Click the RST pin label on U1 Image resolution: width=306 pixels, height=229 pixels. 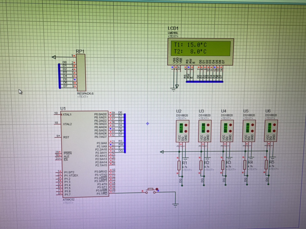pyautogui.click(x=66, y=137)
